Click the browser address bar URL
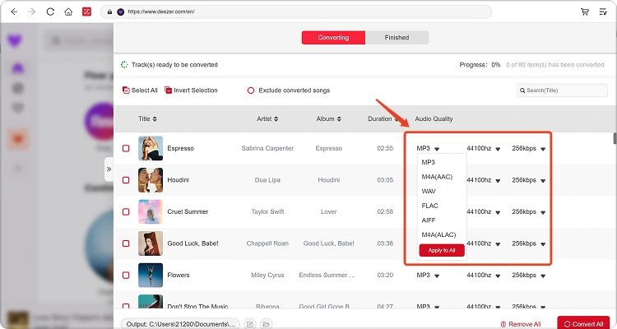 click(296, 12)
